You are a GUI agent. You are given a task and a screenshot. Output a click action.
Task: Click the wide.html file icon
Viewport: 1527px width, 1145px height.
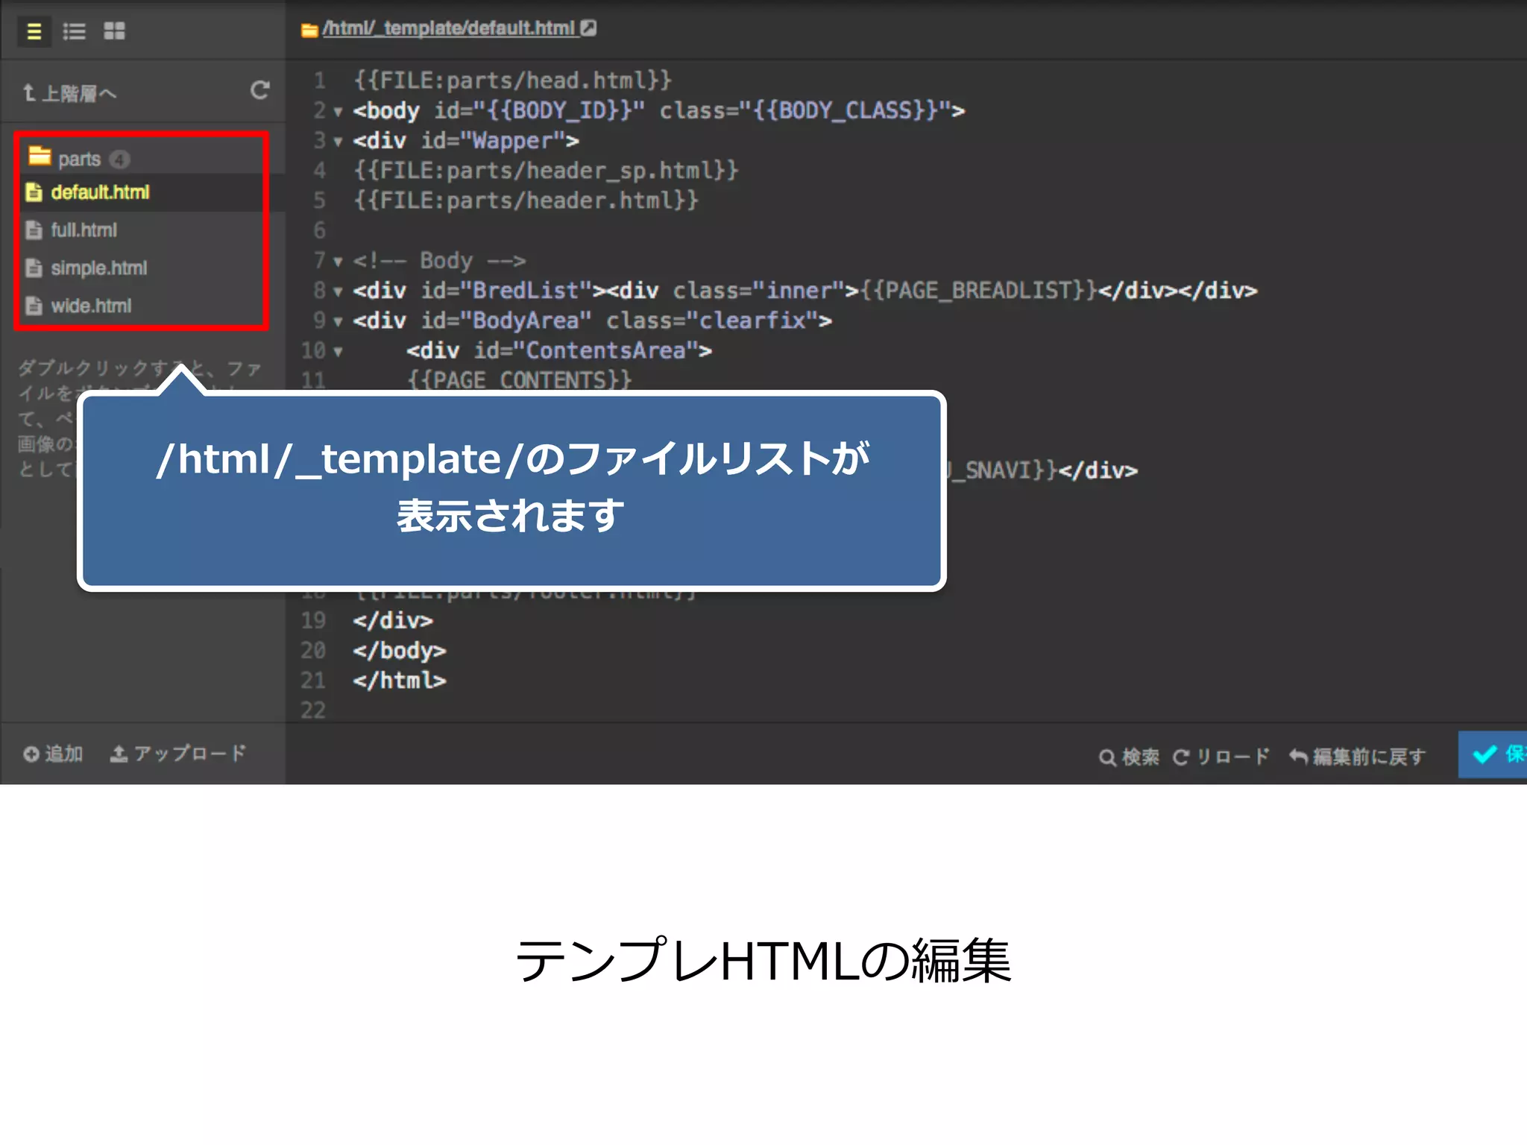click(x=34, y=306)
